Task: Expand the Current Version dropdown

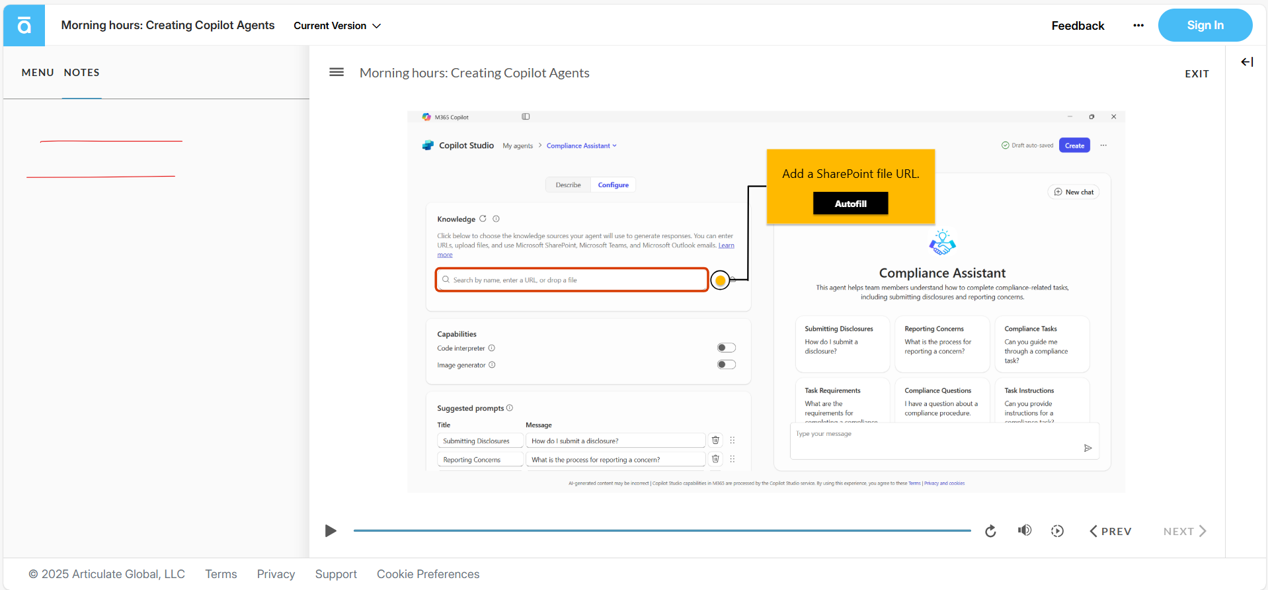Action: [x=337, y=26]
